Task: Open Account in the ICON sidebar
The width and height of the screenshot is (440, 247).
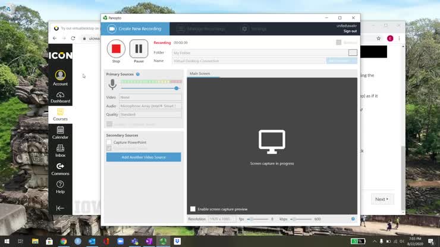Action: click(x=60, y=78)
